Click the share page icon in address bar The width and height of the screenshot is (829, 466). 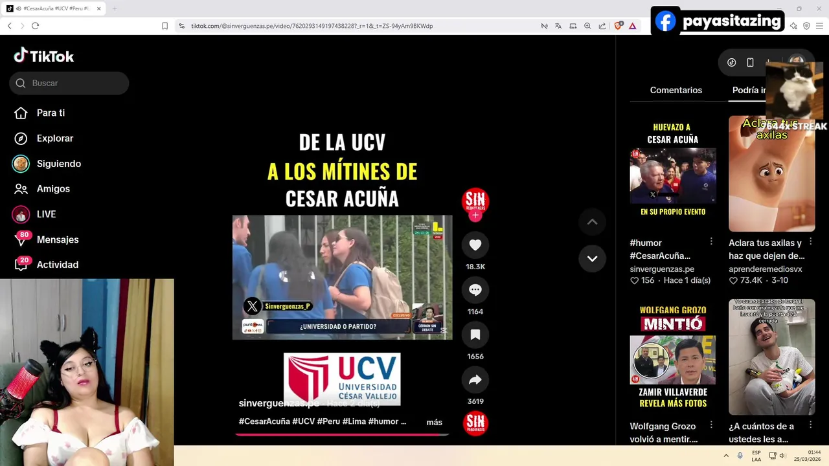coord(602,26)
